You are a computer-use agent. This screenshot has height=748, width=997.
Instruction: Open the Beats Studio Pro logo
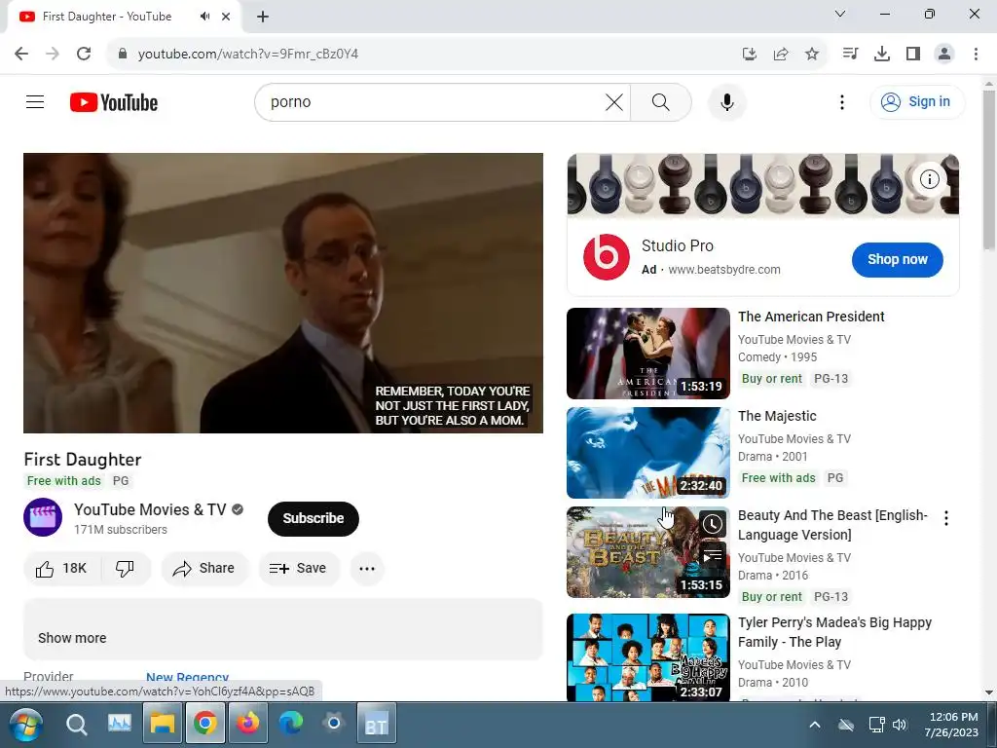pos(606,257)
